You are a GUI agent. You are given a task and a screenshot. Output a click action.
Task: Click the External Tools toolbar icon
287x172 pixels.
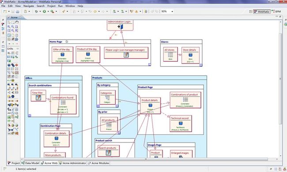pos(53,11)
